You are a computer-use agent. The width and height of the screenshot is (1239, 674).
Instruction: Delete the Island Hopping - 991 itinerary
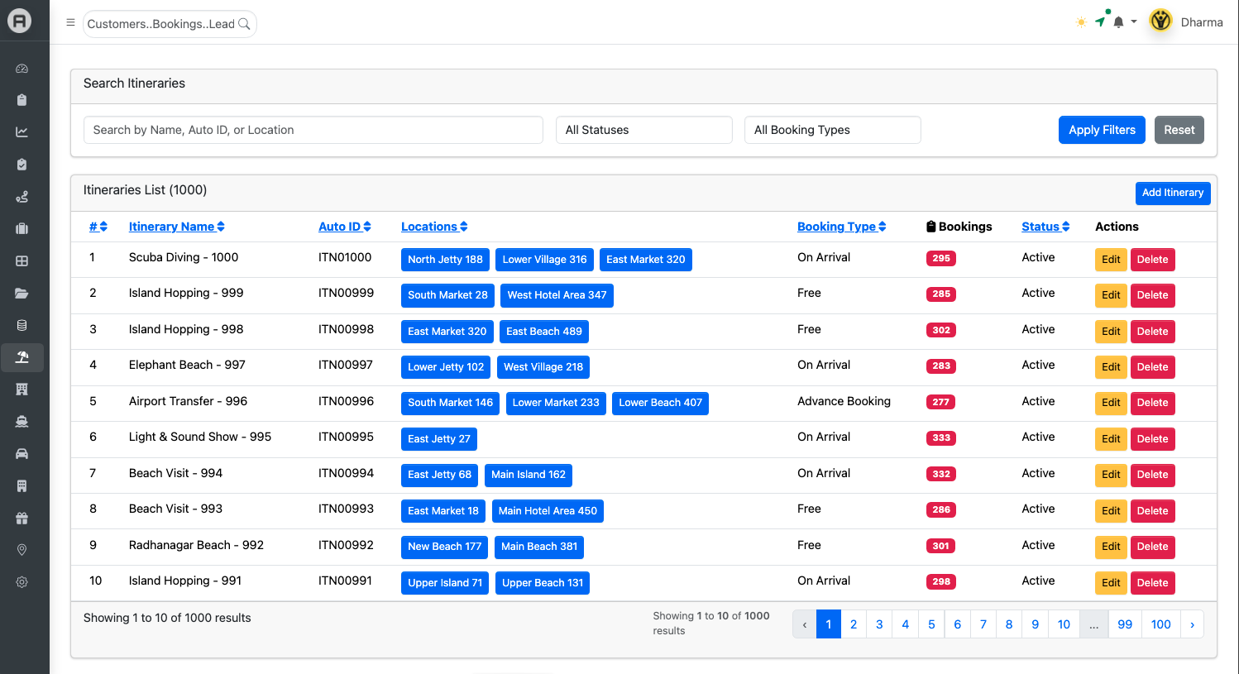click(x=1152, y=583)
